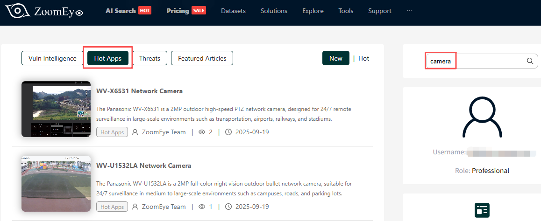Screen dimensions: 541x221
Task: Click 2025-09-19 date of WV-U1532LA article
Action: 252,207
